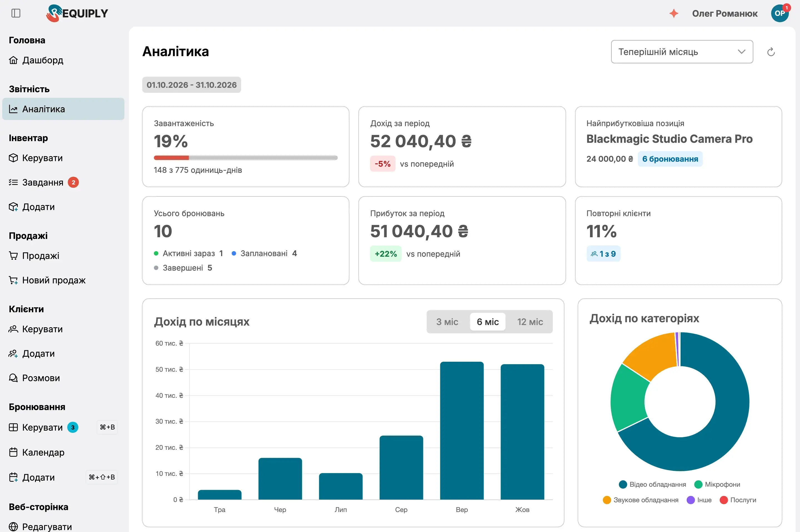The image size is (800, 532).
Task: Click the Завантаженість progress bar
Action: [x=246, y=158]
